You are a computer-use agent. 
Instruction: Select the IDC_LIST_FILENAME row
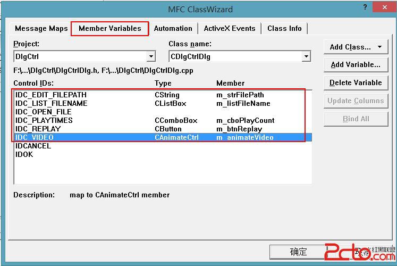163,103
